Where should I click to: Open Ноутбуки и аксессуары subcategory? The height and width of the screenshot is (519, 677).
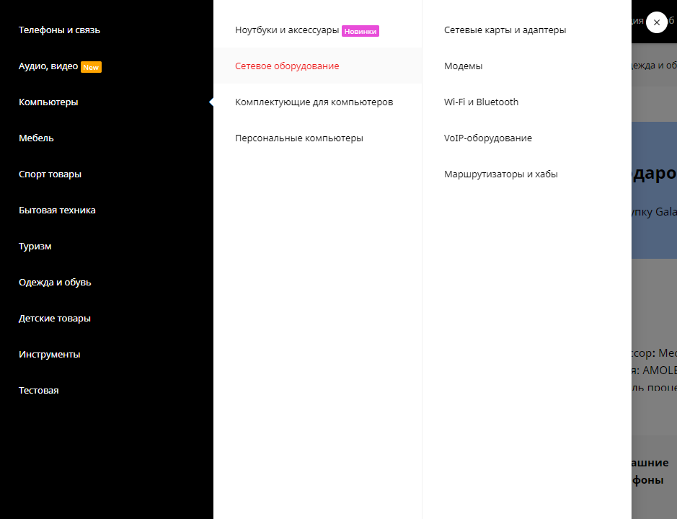[287, 30]
